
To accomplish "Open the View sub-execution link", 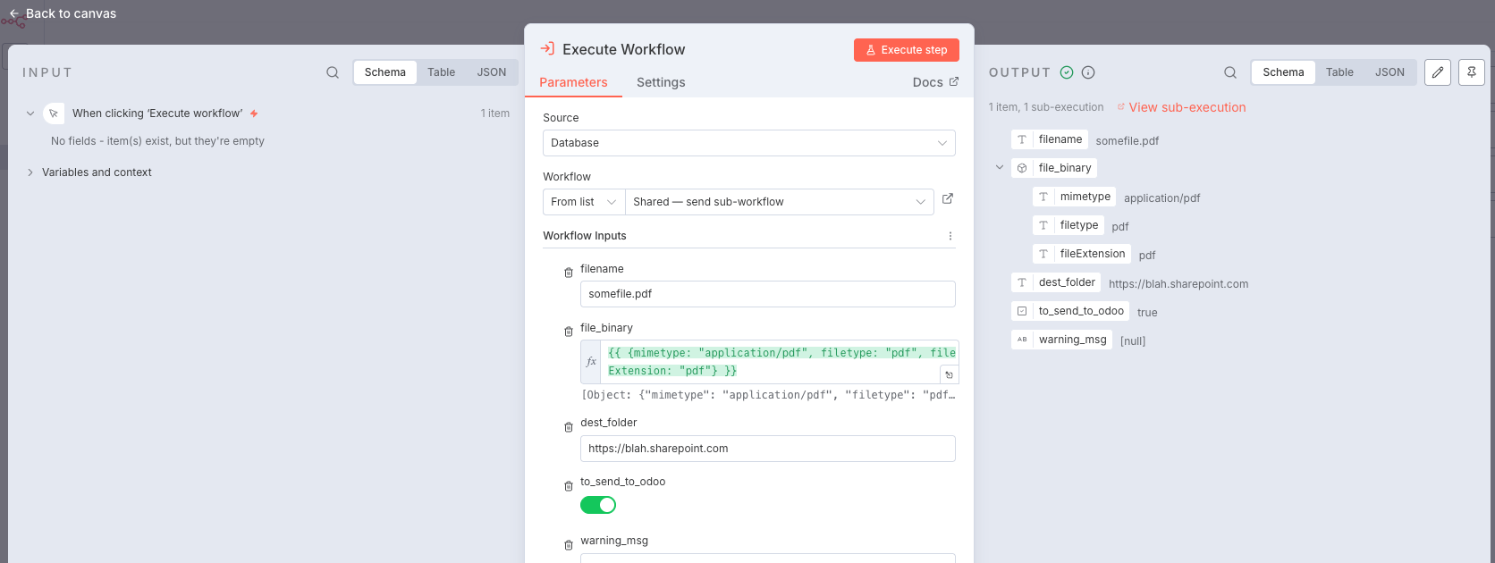I will click(1187, 107).
